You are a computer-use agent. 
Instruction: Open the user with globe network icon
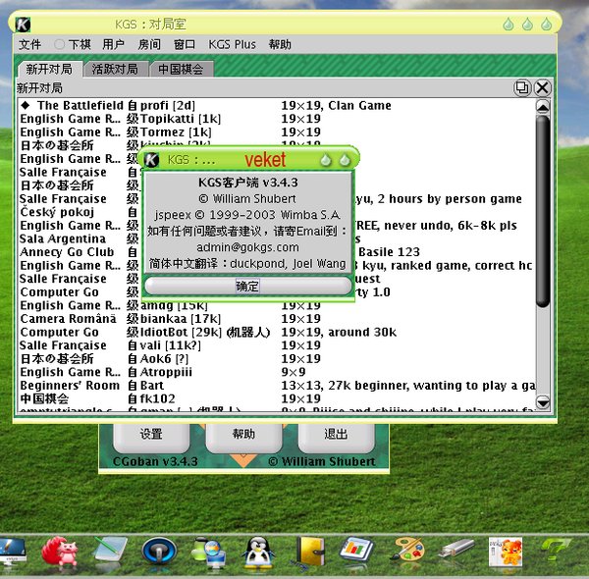coord(209,552)
